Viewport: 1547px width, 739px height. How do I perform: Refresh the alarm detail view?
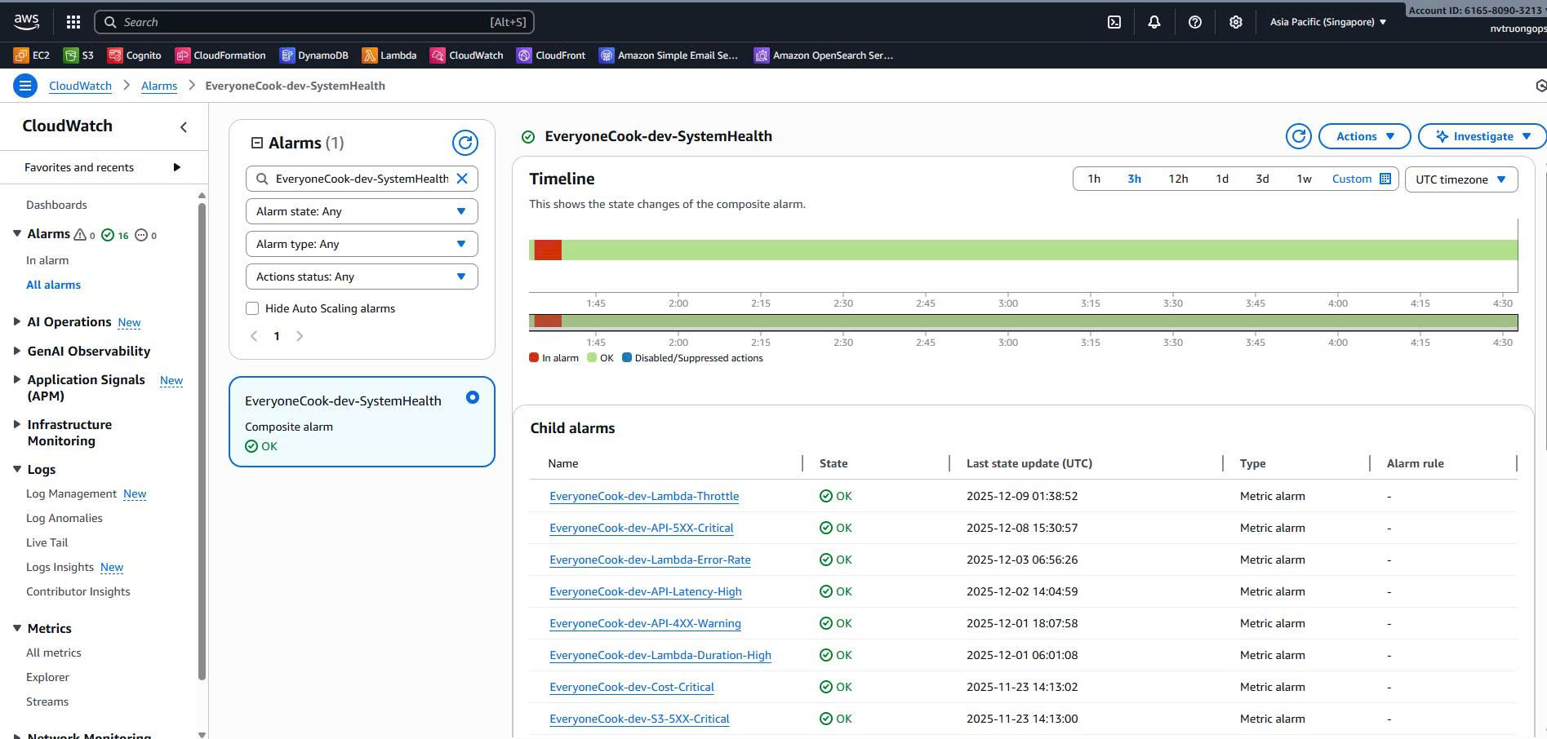tap(1299, 136)
